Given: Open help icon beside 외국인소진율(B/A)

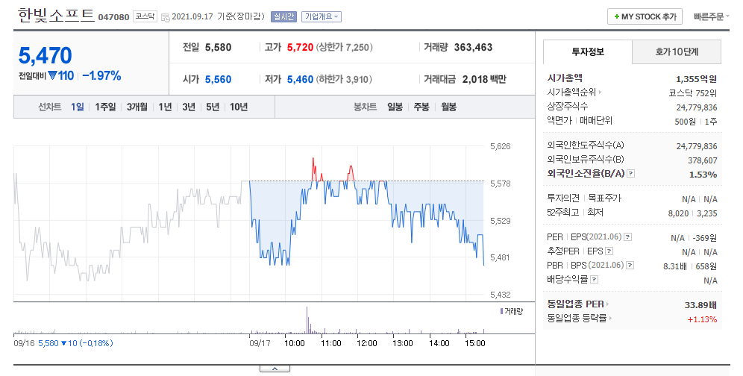Looking at the screenshot, I should (630, 174).
